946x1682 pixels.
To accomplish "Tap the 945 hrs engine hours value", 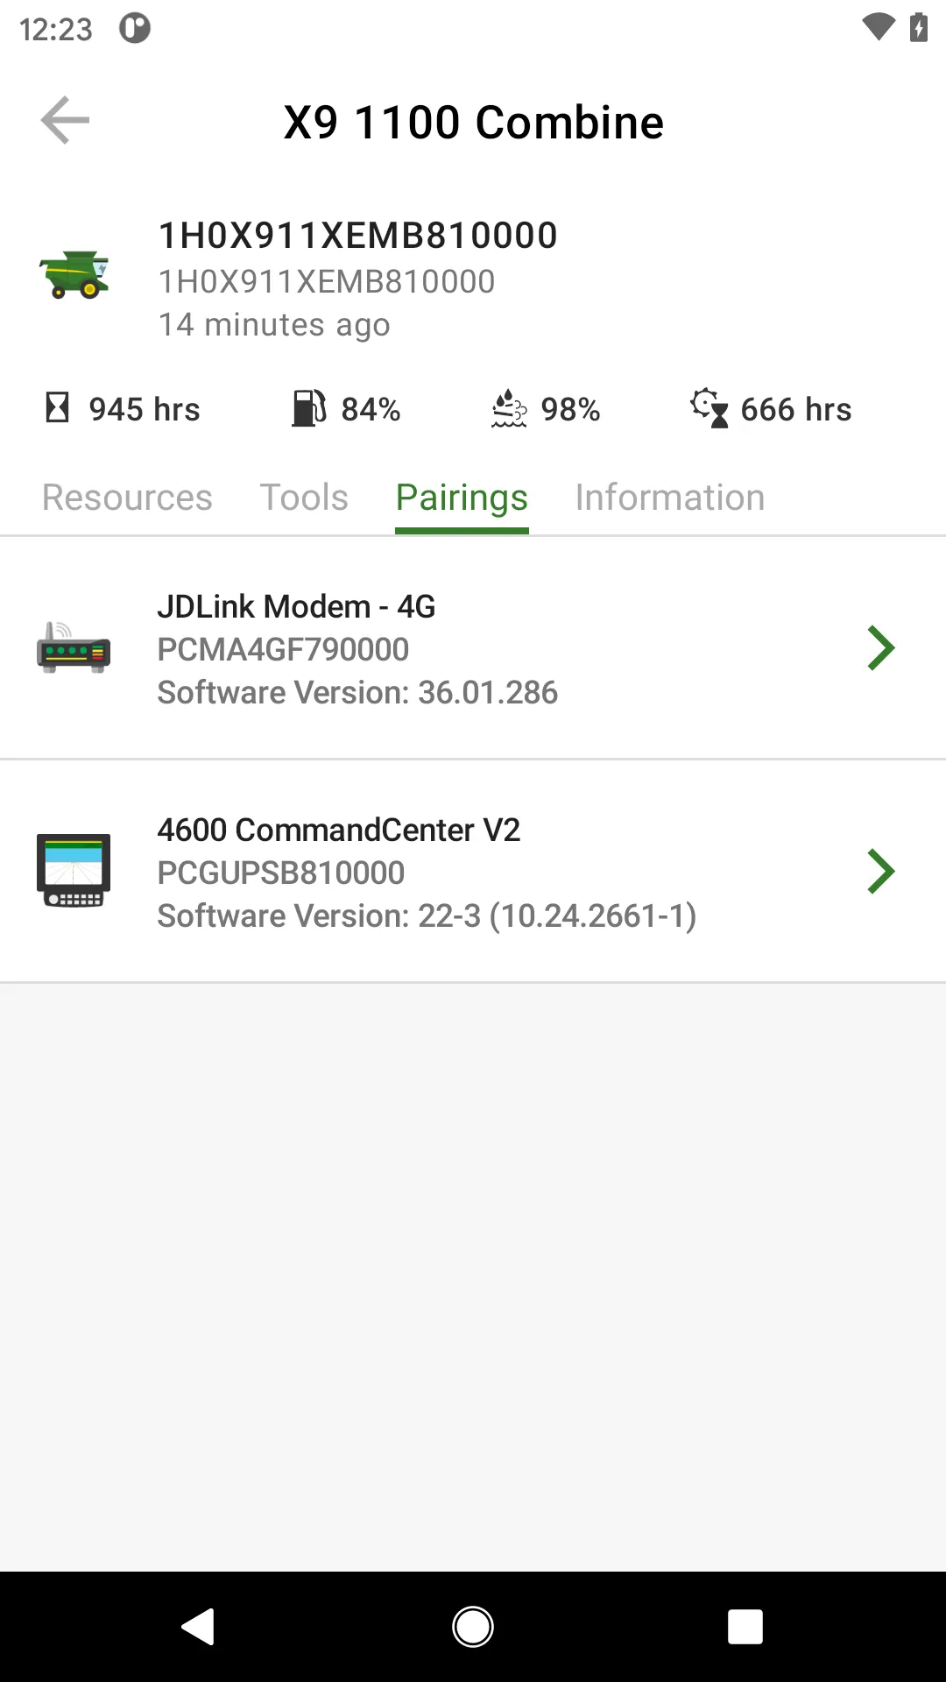I will 145,409.
